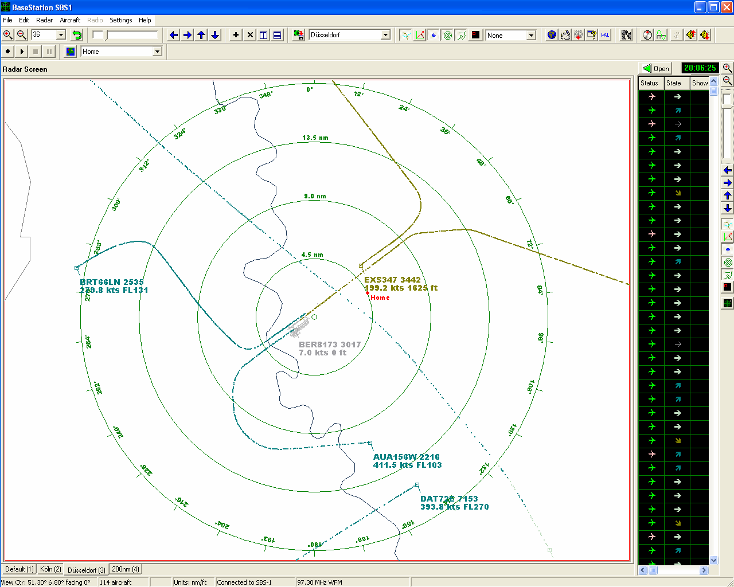This screenshot has width=734, height=587.
Task: Open the Home location dropdown
Action: pos(157,52)
